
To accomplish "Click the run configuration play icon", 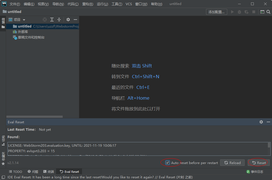I will [x=232, y=12].
